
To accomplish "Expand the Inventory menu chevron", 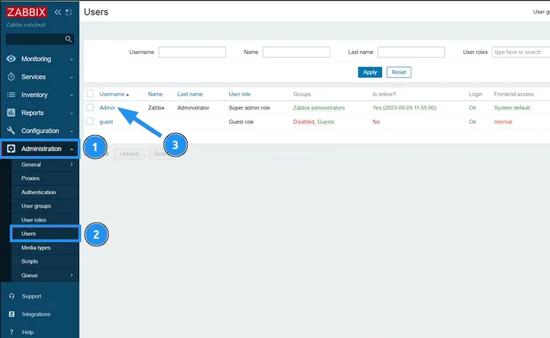I will coord(71,95).
